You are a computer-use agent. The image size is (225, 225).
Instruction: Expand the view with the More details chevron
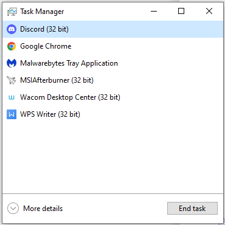[x=13, y=209]
